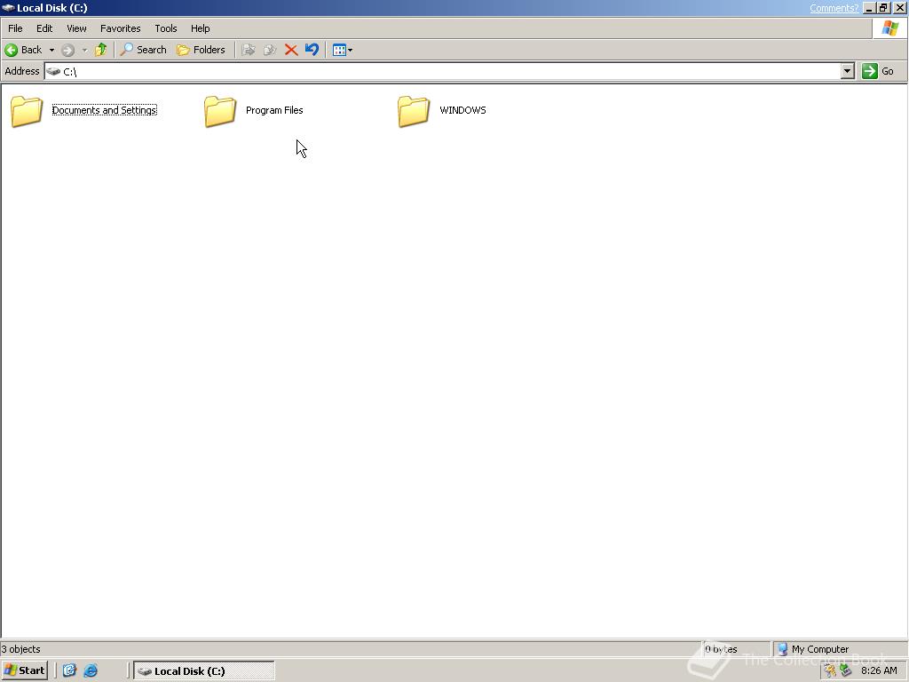
Task: Click the Program Files label
Action: click(x=274, y=110)
